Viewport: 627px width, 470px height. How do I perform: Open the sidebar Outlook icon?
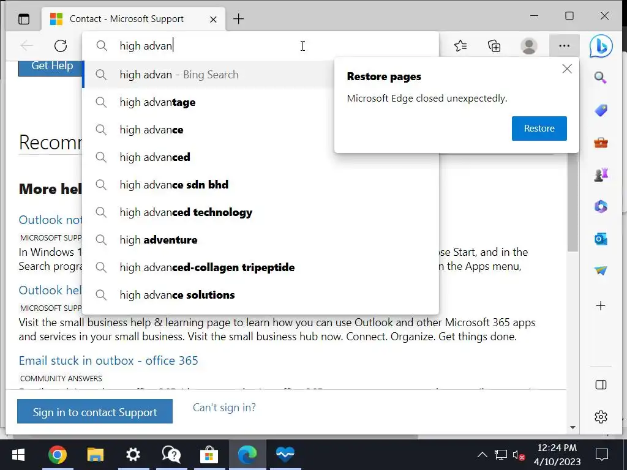[x=601, y=239]
